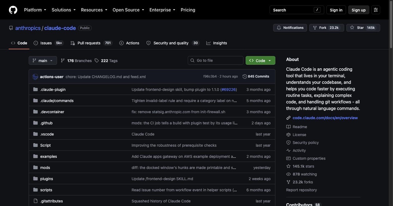The image size is (393, 206).
Task: Fork the repository with Fork button
Action: coord(326,28)
